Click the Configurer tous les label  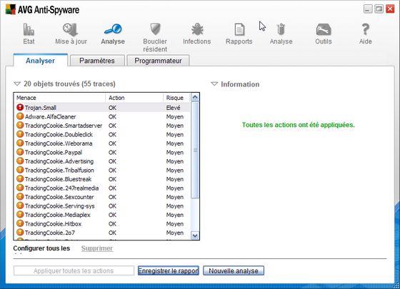(41, 248)
